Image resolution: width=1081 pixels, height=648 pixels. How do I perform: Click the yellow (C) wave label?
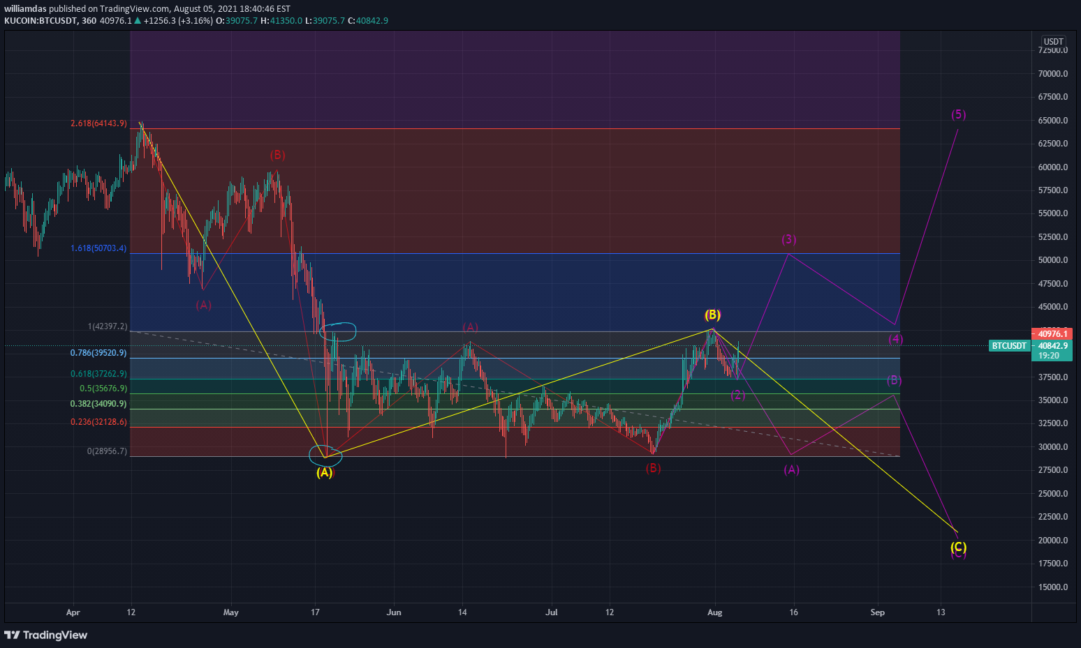click(x=959, y=546)
